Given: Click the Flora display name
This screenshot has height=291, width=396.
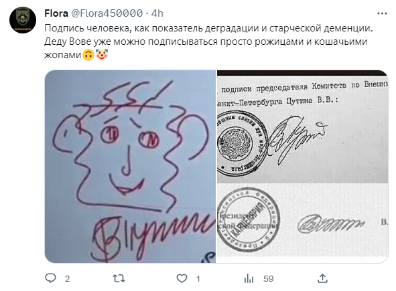Looking at the screenshot, I should pyautogui.click(x=56, y=13).
